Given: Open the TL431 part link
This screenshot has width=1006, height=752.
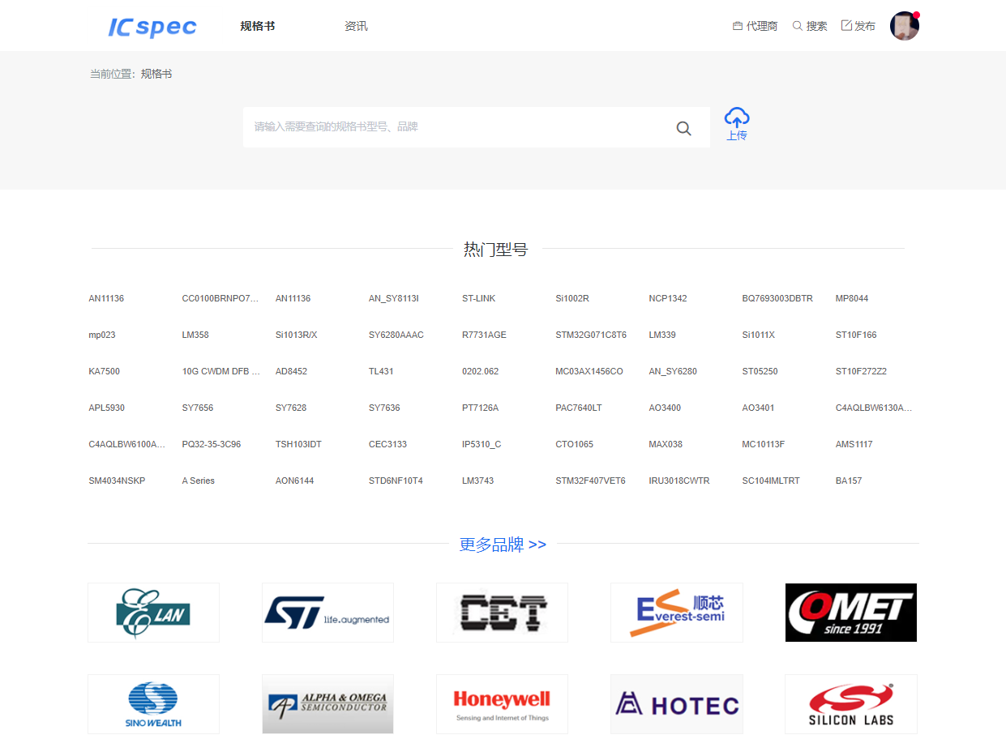Looking at the screenshot, I should pos(381,371).
